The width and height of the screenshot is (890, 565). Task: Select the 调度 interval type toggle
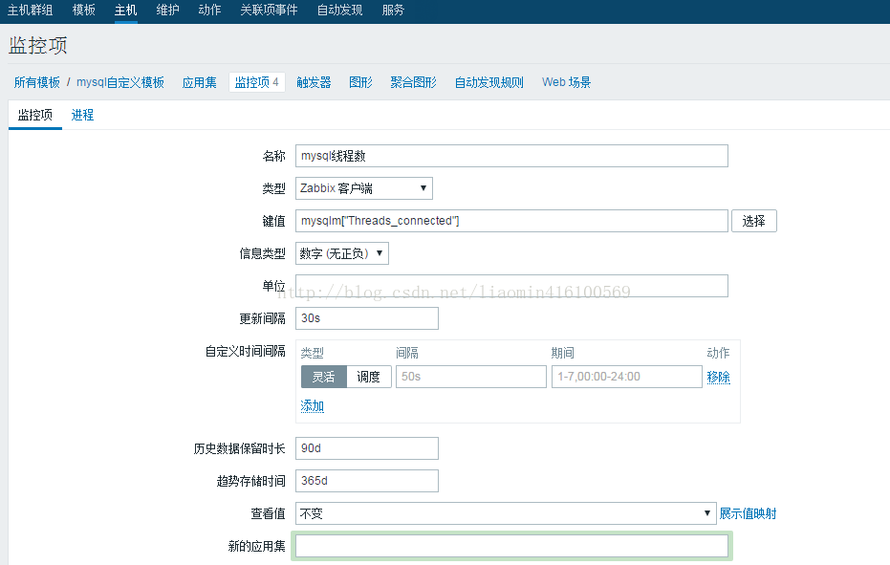tap(368, 377)
